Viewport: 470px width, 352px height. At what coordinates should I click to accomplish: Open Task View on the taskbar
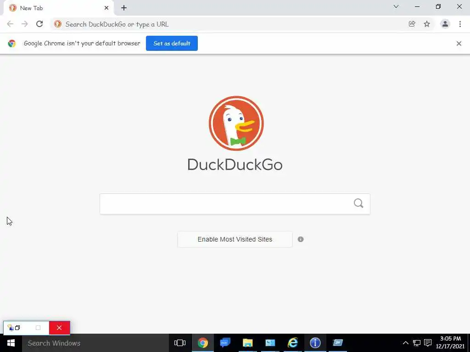180,343
